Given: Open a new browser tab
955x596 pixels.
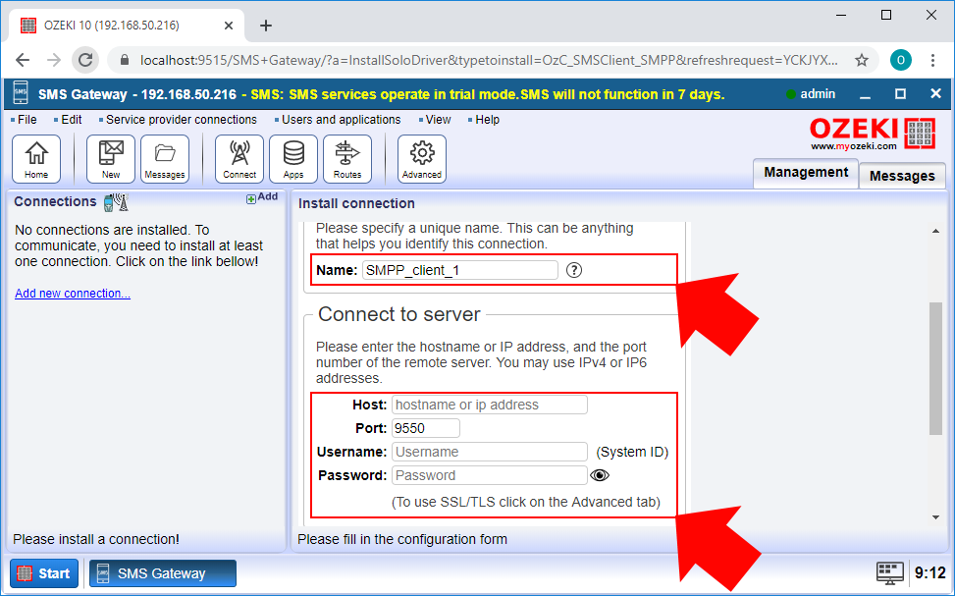Looking at the screenshot, I should click(266, 26).
